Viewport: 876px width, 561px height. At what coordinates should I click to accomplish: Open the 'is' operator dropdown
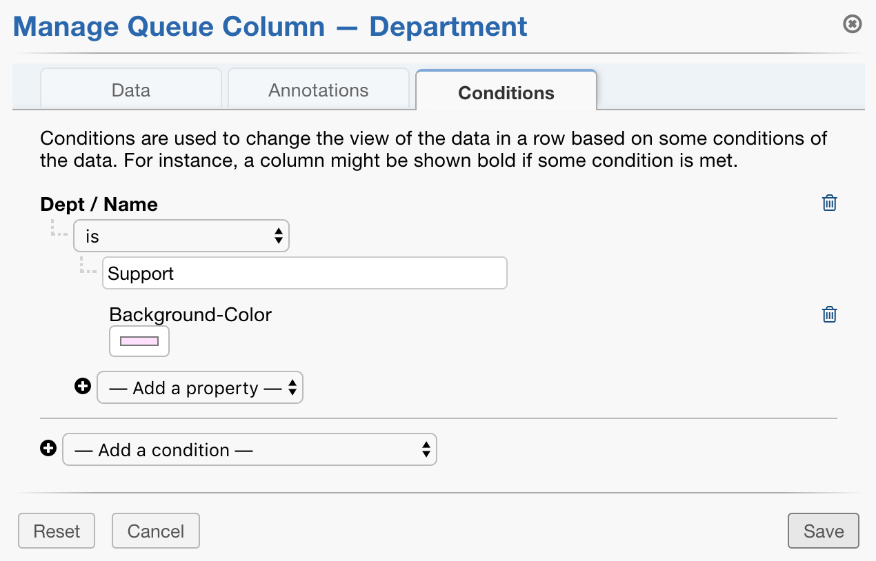point(181,235)
